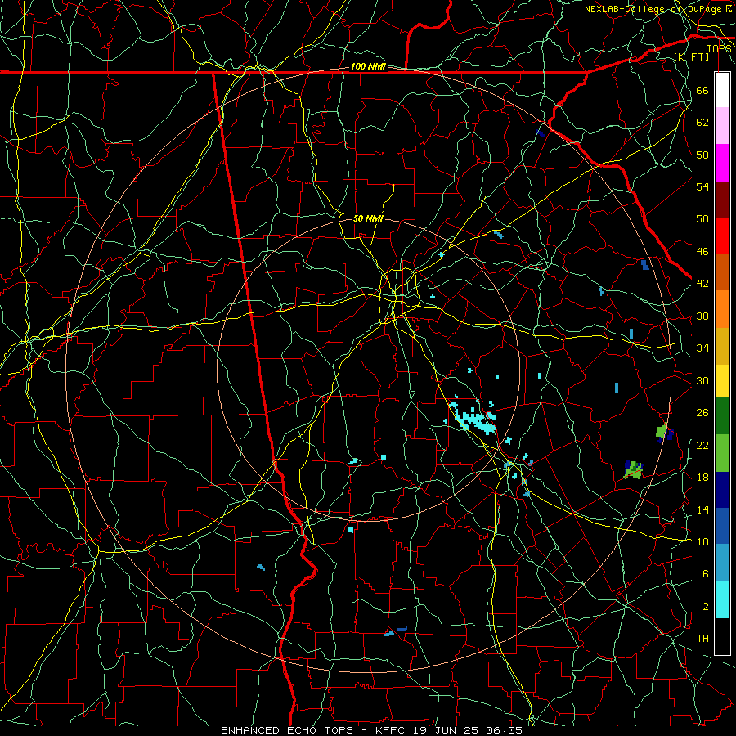Pick the gold legend color band
The height and width of the screenshot is (736, 736).
[x=722, y=346]
